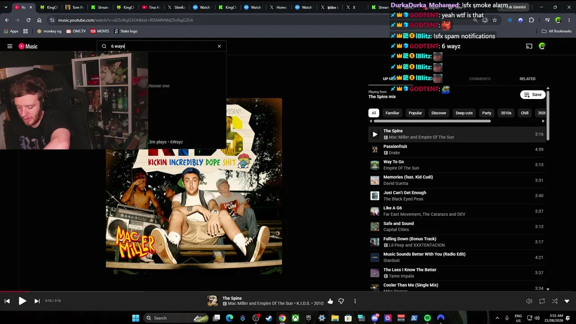
Task: Select Safe and Sound in the queue
Action: (457, 226)
